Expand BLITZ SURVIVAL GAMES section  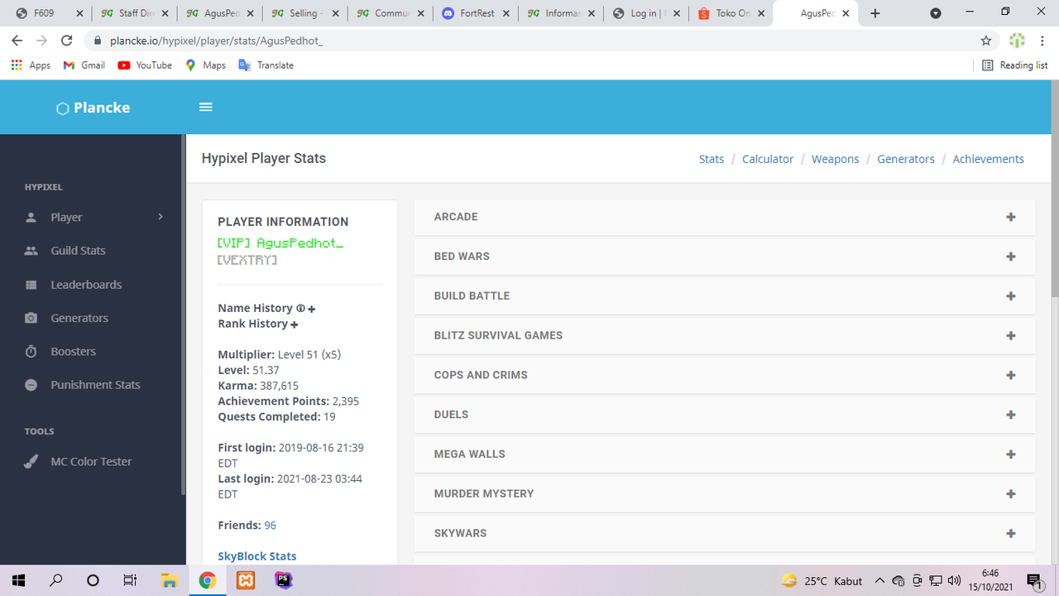coord(724,335)
